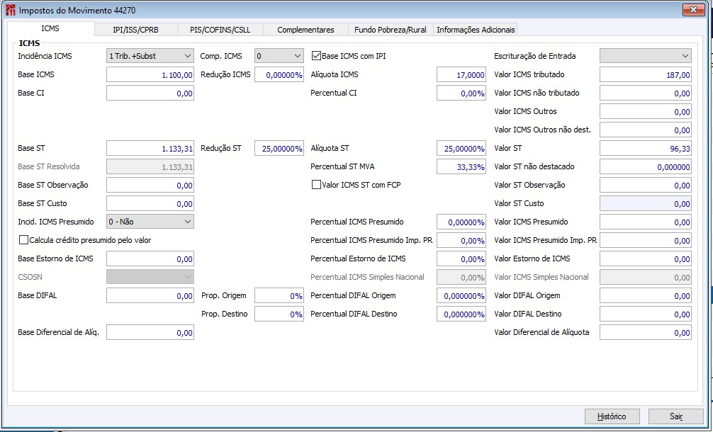The width and height of the screenshot is (713, 432).
Task: Edit the Base DIFAL field
Action: click(x=150, y=295)
